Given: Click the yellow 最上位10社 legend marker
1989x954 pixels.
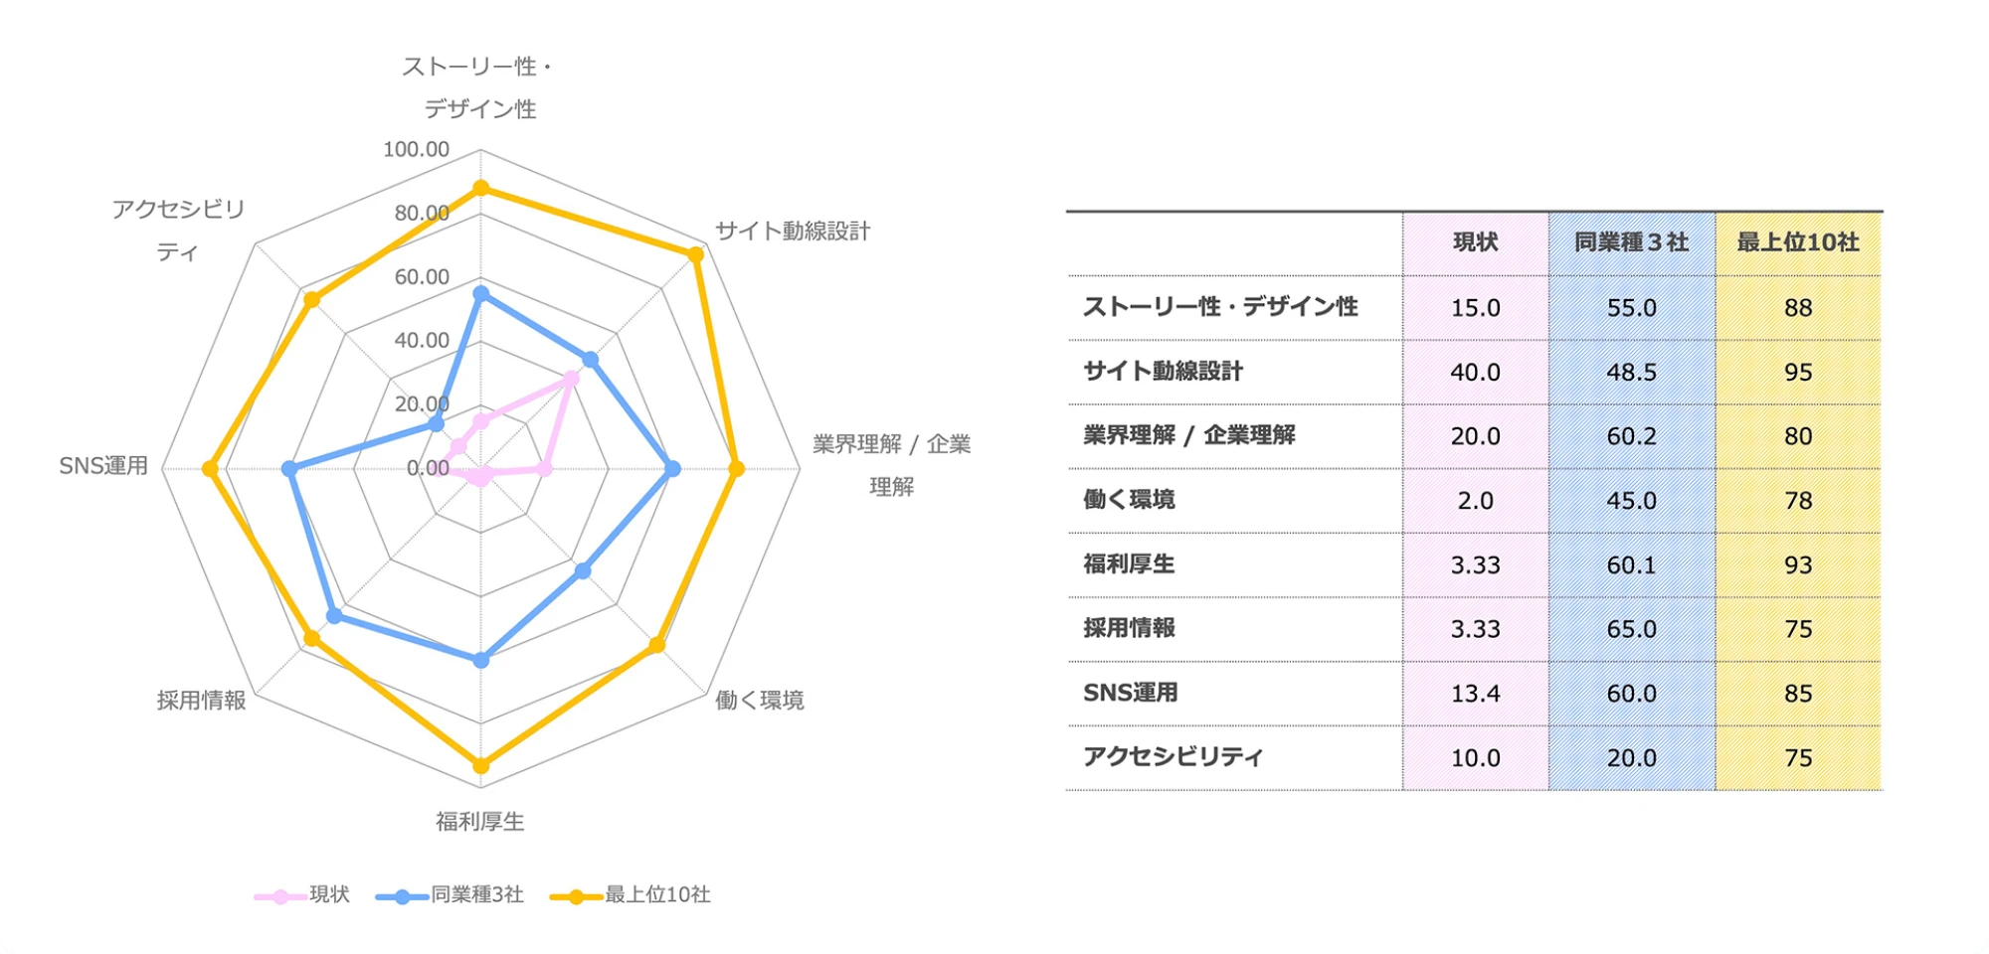Looking at the screenshot, I should tap(576, 896).
